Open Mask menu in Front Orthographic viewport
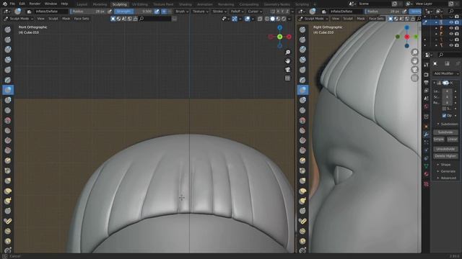 click(x=66, y=19)
